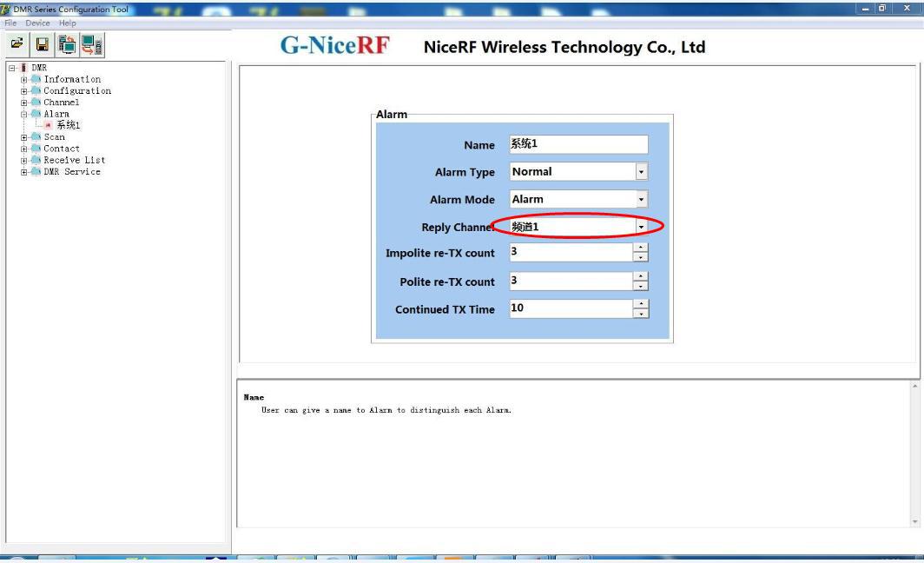Open the File menu
Screen dimensions: 924x563
(12, 23)
